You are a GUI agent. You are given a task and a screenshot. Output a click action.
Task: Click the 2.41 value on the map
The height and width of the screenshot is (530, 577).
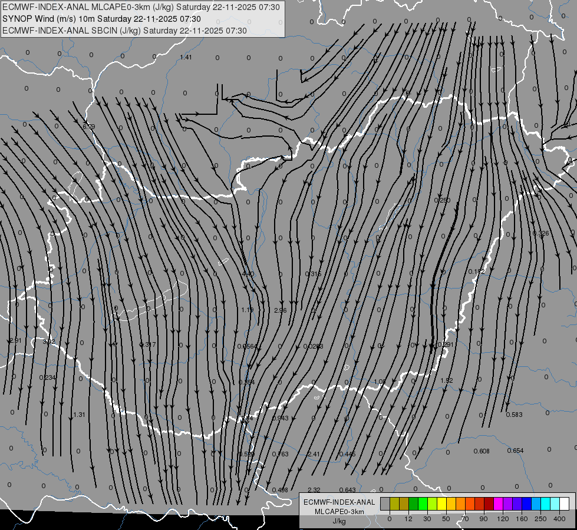click(x=314, y=454)
